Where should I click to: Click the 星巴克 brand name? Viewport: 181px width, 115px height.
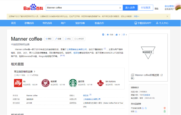tap(81, 82)
